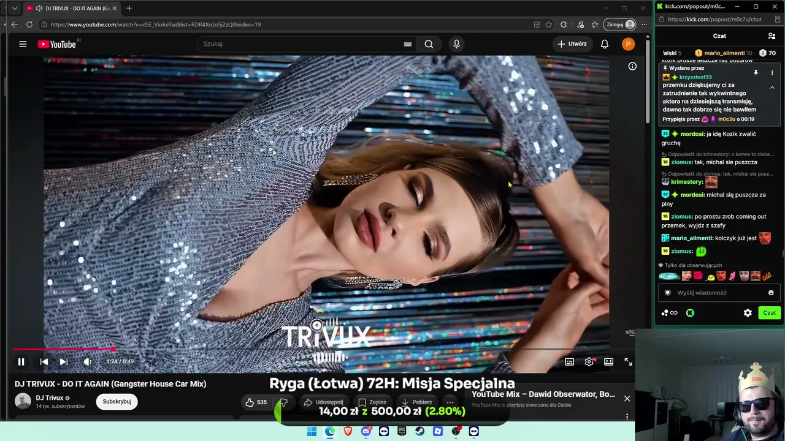Image resolution: width=785 pixels, height=441 pixels.
Task: Open a new browser tab
Action: click(x=129, y=9)
